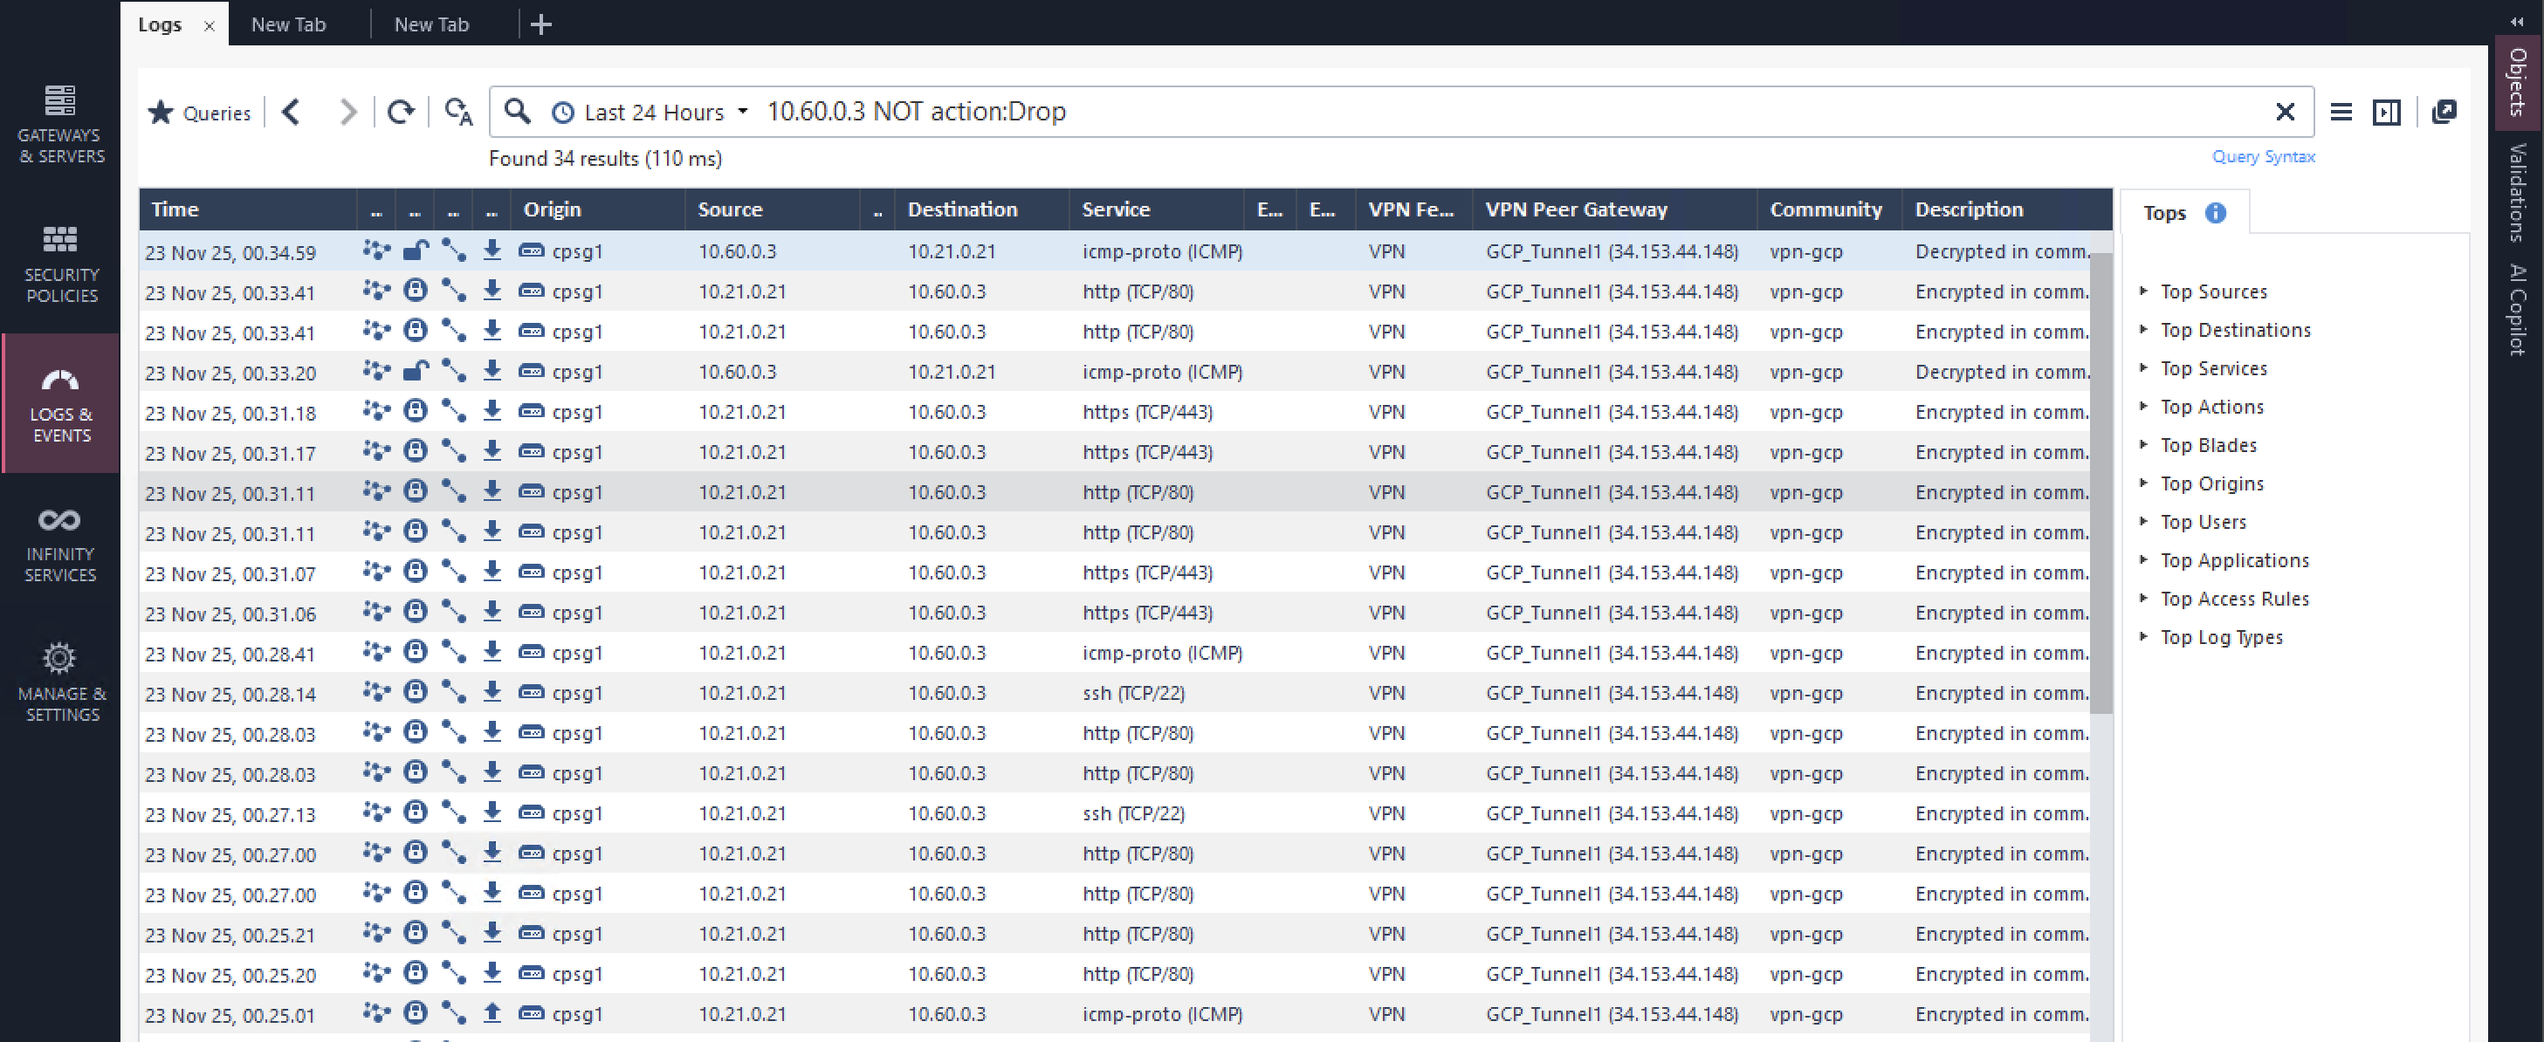Open Gateways & Servers view

click(x=59, y=123)
